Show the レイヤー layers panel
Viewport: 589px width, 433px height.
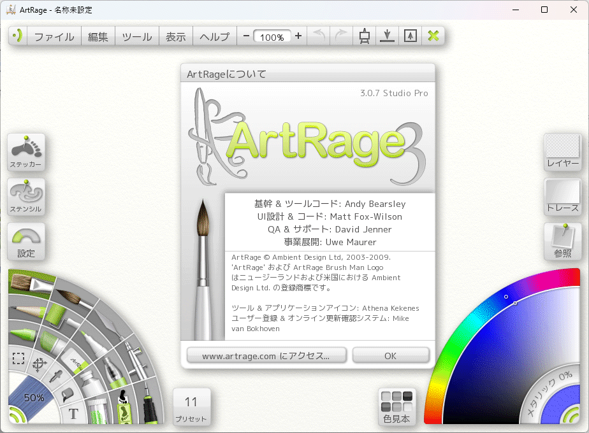(x=563, y=152)
